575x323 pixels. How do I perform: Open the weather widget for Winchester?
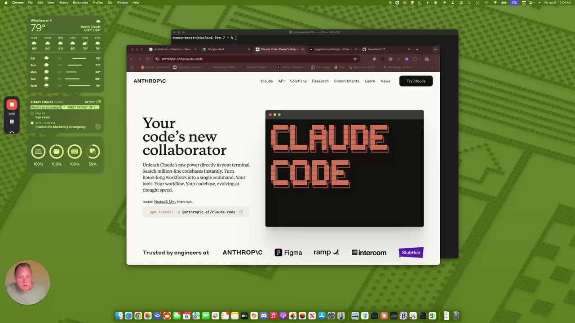coord(66,54)
